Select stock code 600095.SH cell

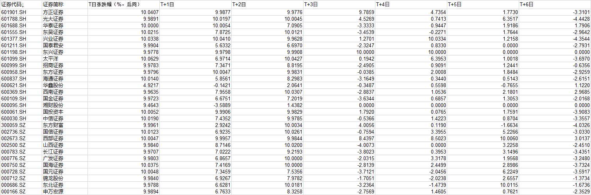point(14,105)
